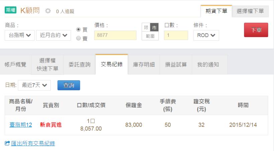Open the 選擇權快速下單 tab
The width and height of the screenshot is (274, 151).
click(x=47, y=65)
